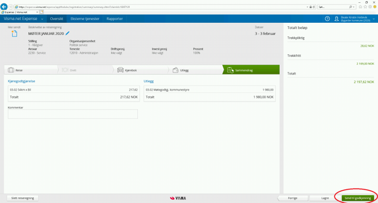Viewport: 378px width, 203px height.
Task: Edit description with the pencil icon
Action: coord(68,33)
